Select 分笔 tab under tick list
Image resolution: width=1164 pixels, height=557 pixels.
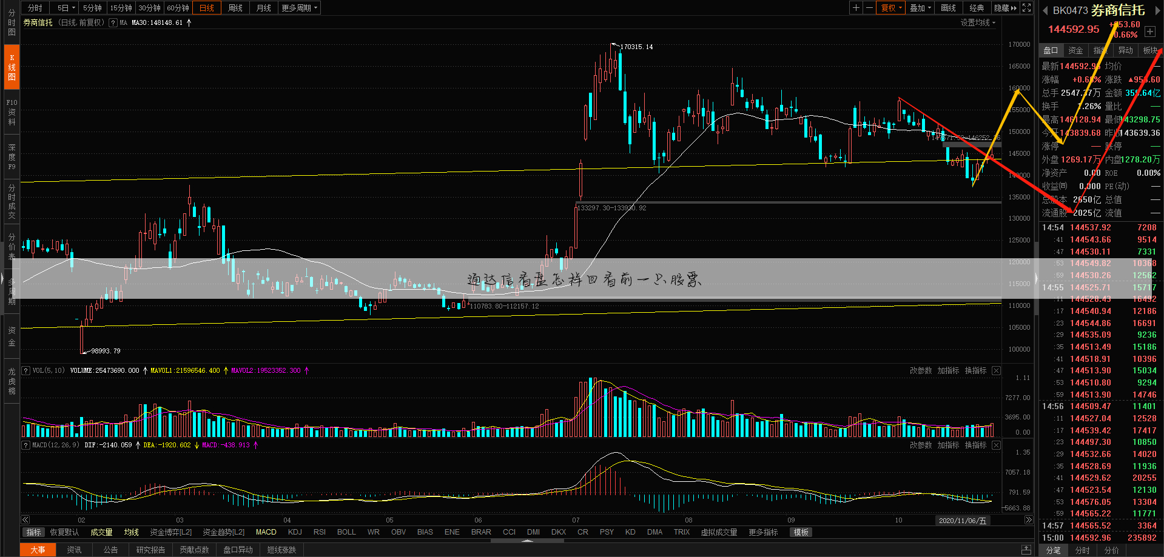point(1054,550)
